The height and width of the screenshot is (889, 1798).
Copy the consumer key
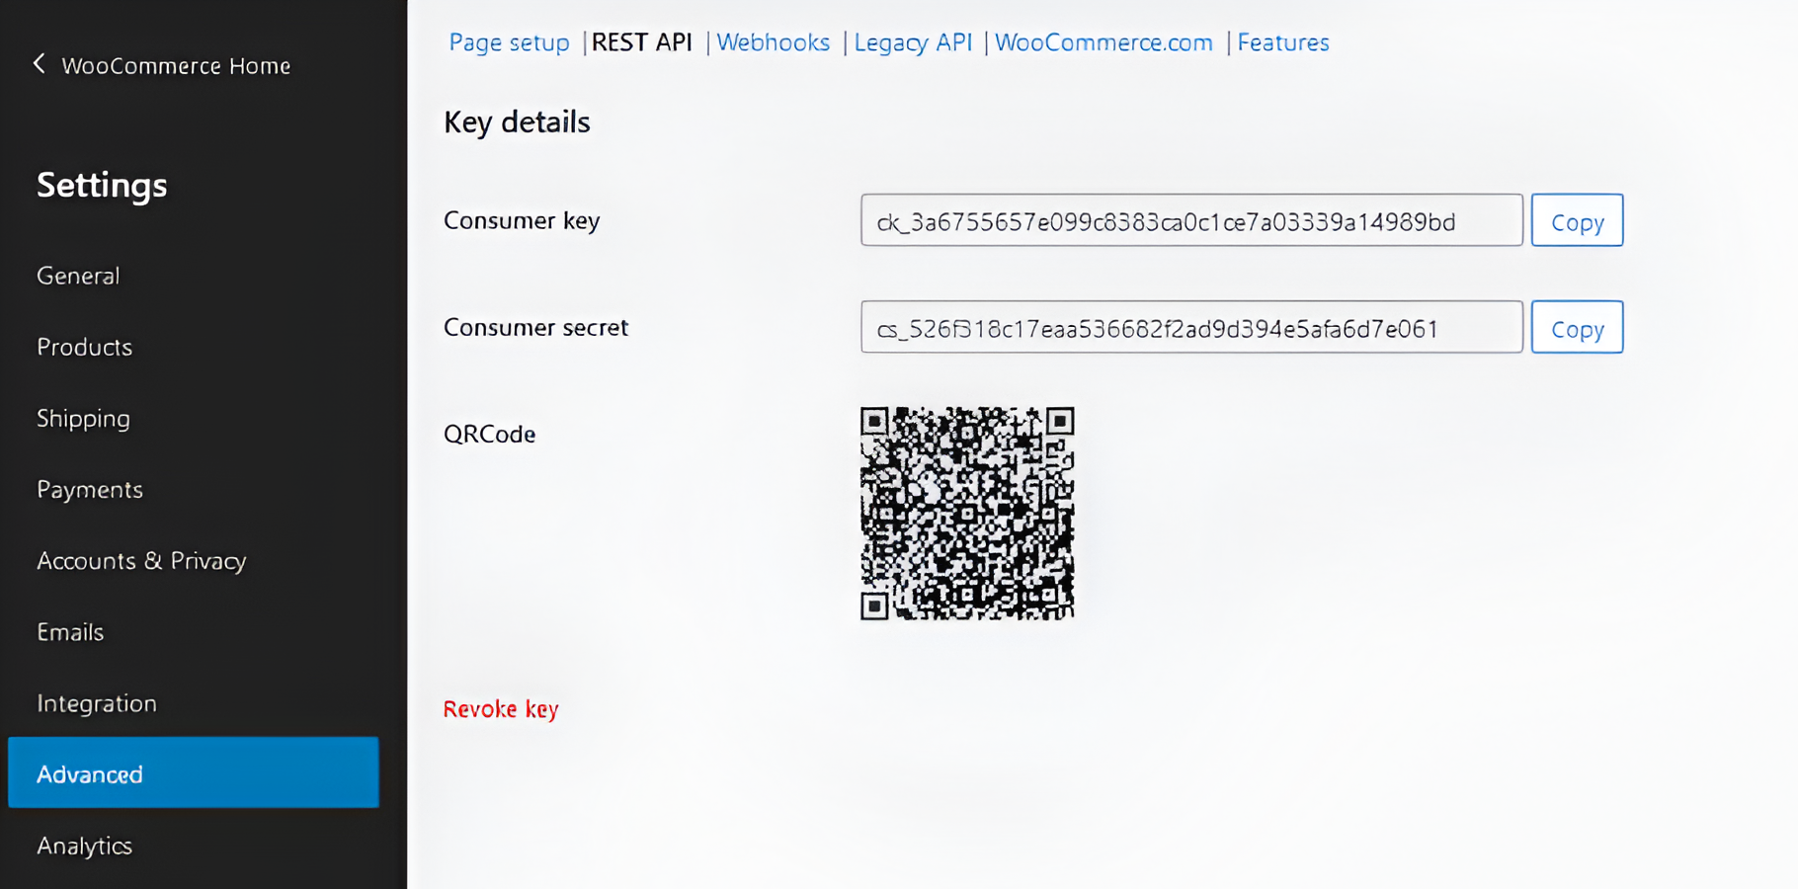(x=1577, y=221)
